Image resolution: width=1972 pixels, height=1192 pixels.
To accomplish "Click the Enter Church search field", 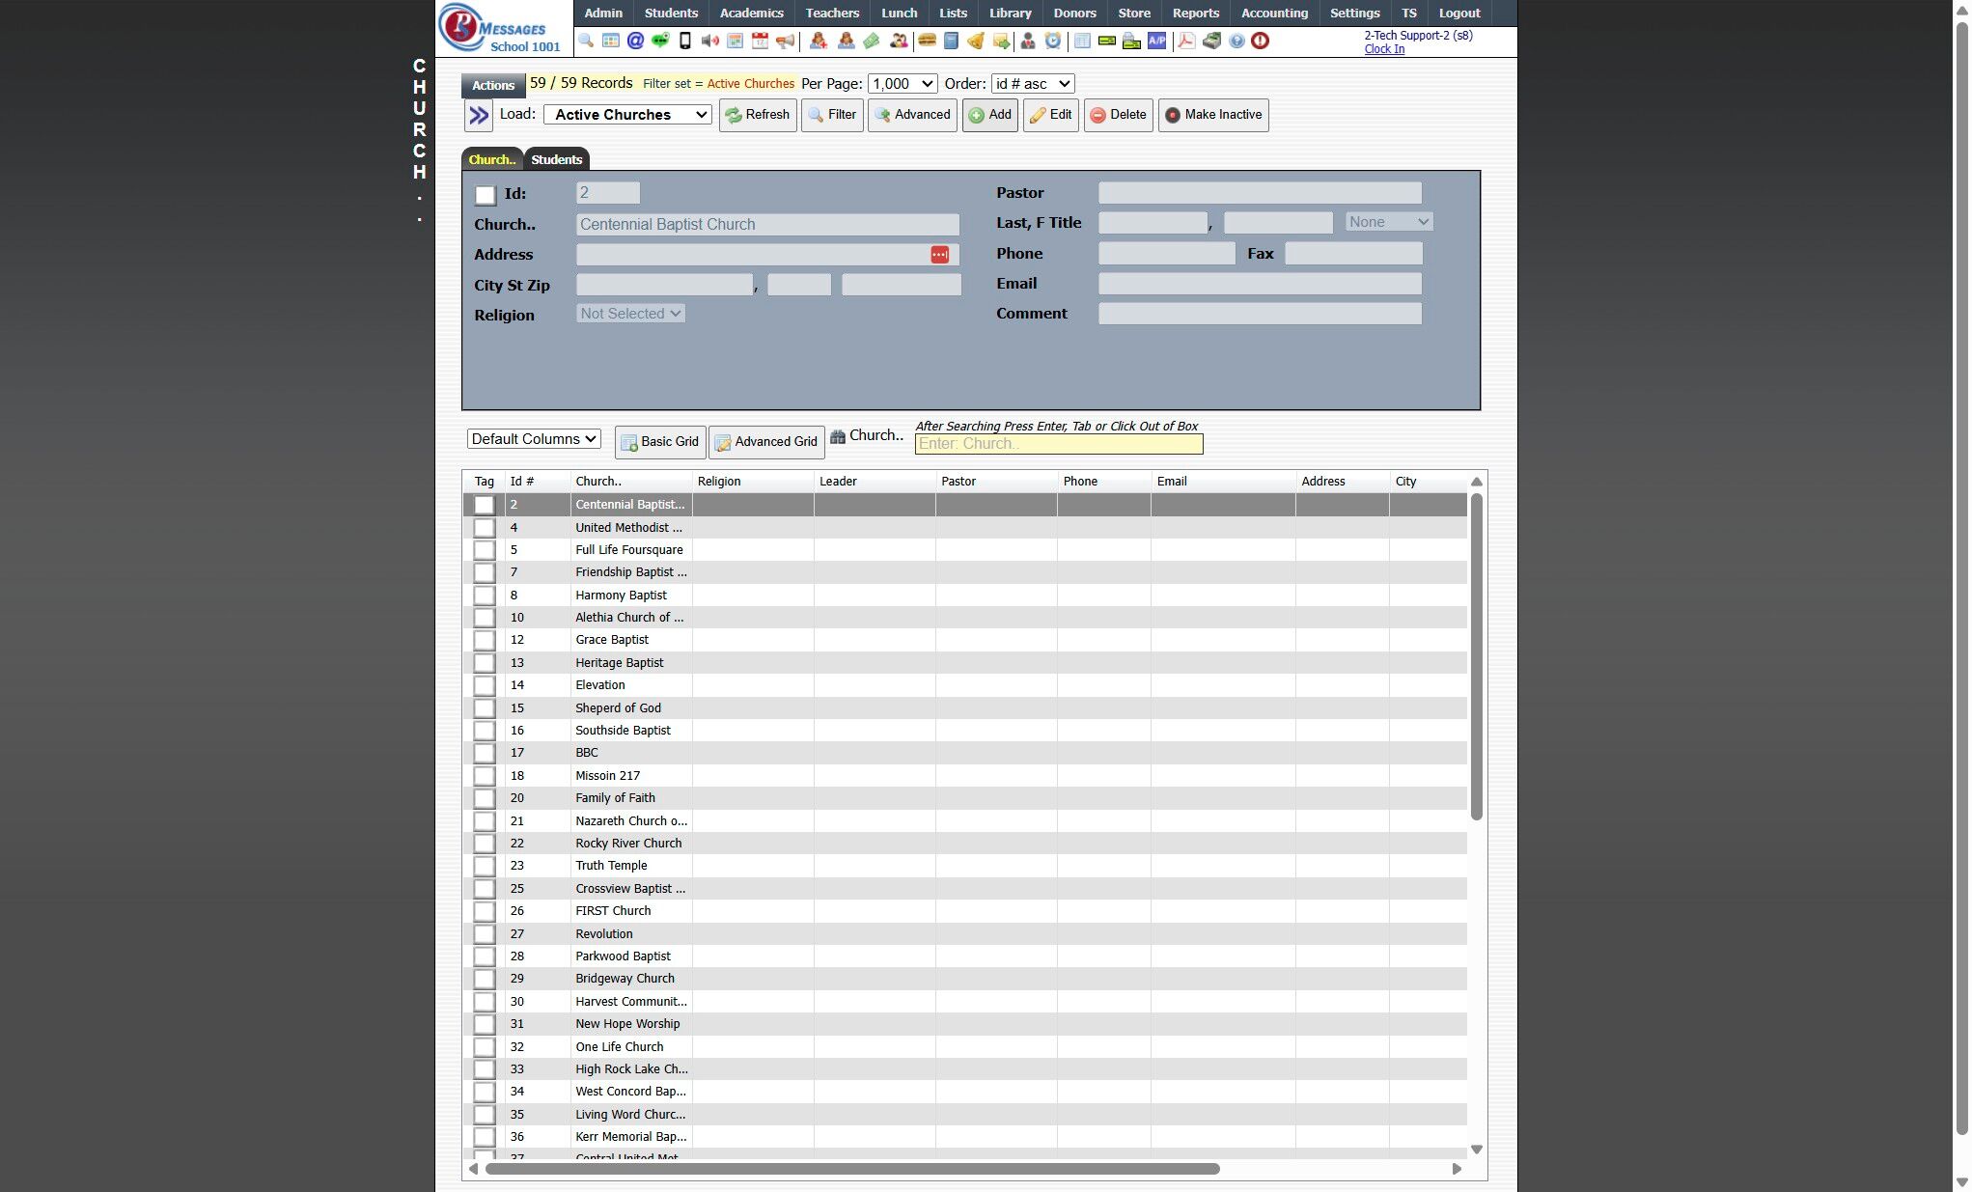I will [1058, 444].
